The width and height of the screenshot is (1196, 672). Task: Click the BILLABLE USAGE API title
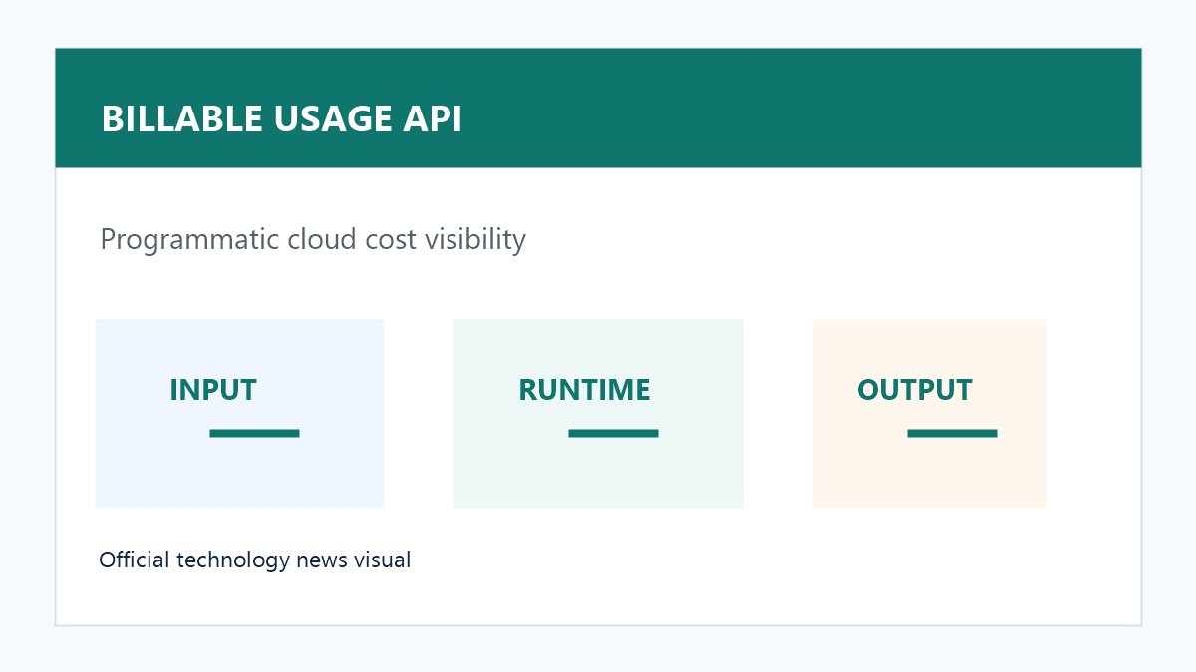[x=282, y=119]
